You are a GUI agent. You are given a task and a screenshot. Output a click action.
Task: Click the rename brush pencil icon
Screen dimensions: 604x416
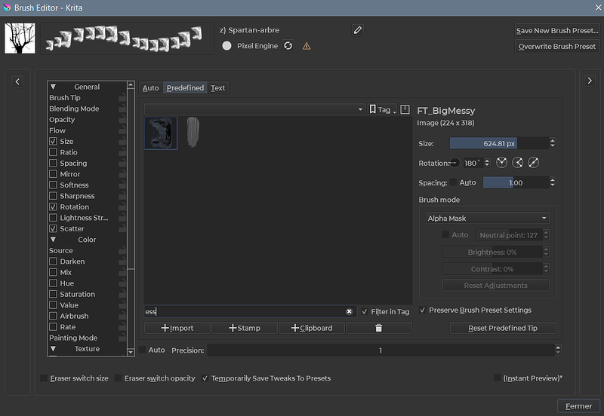tap(357, 30)
